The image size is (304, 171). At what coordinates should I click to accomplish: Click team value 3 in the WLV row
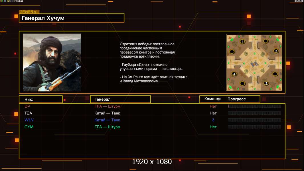click(213, 120)
